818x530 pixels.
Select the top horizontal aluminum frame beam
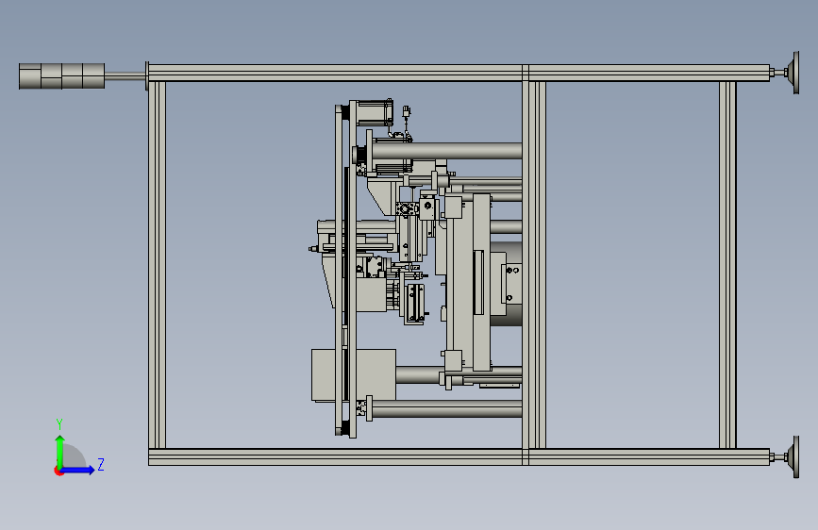pos(459,73)
